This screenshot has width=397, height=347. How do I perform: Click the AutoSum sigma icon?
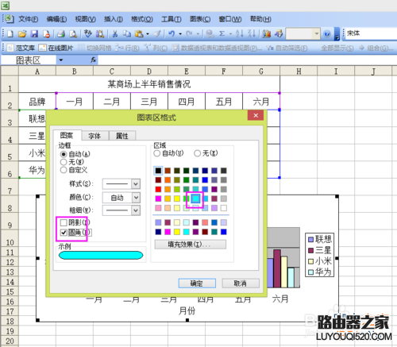click(222, 34)
